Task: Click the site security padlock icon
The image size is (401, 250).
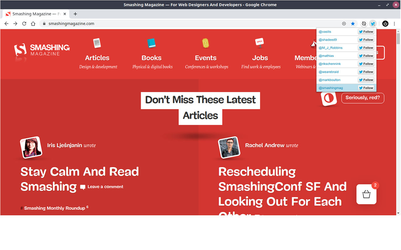Action: tap(44, 23)
